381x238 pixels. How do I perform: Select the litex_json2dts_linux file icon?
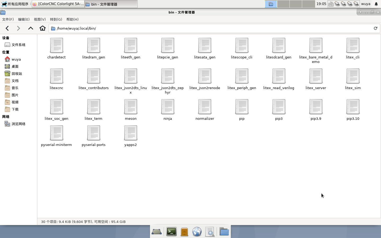pyautogui.click(x=131, y=76)
